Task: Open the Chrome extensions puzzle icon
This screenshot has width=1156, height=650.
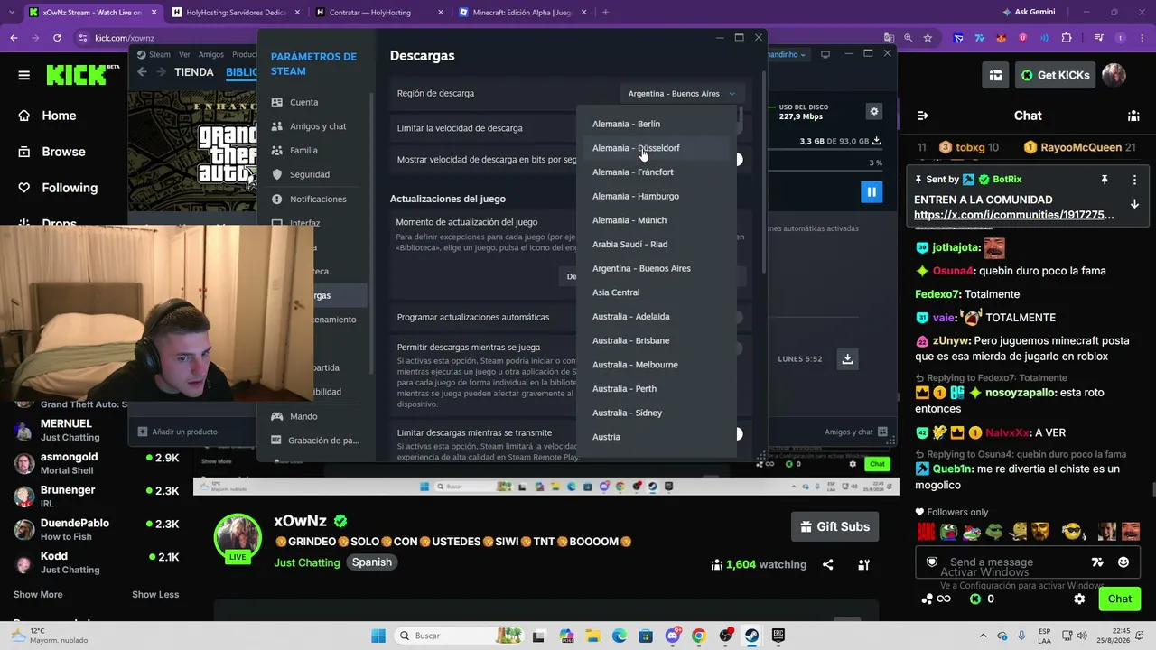Action: [x=1067, y=38]
